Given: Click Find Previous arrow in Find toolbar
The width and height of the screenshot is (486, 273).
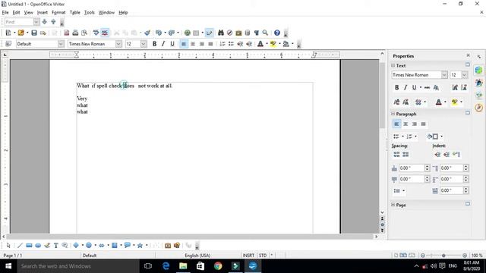Looking at the screenshot, I should coord(53,22).
